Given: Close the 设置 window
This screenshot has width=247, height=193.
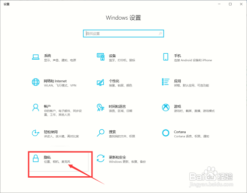Looking at the screenshot, I should pos(241,4).
